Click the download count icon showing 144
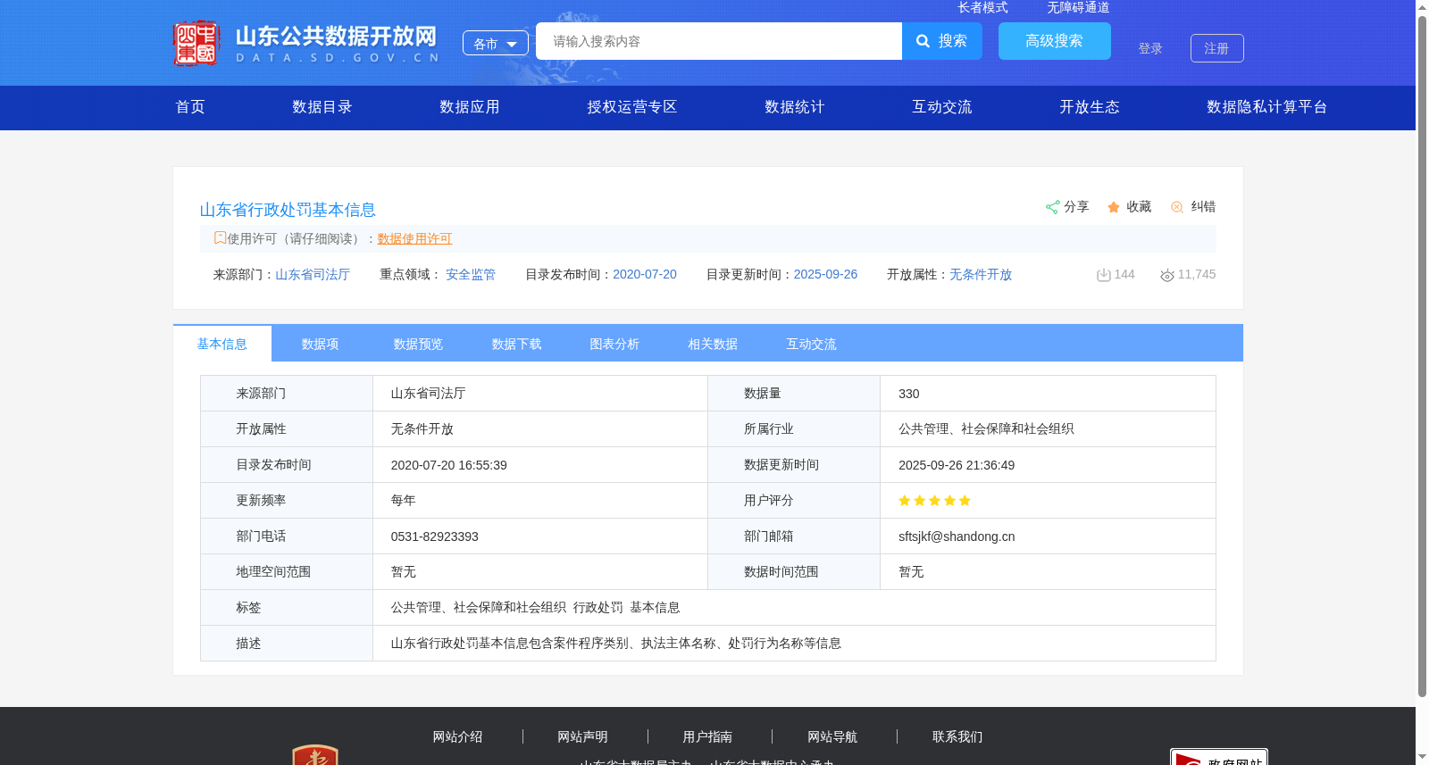This screenshot has width=1429, height=765. tap(1104, 275)
